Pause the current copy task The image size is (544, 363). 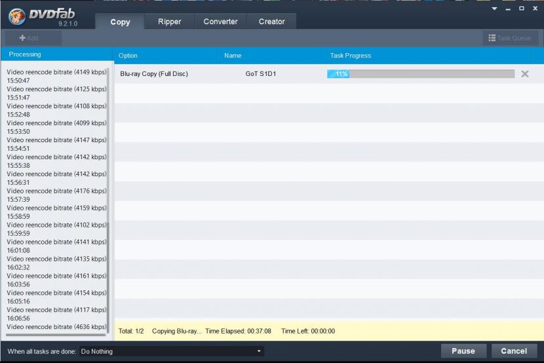click(463, 351)
